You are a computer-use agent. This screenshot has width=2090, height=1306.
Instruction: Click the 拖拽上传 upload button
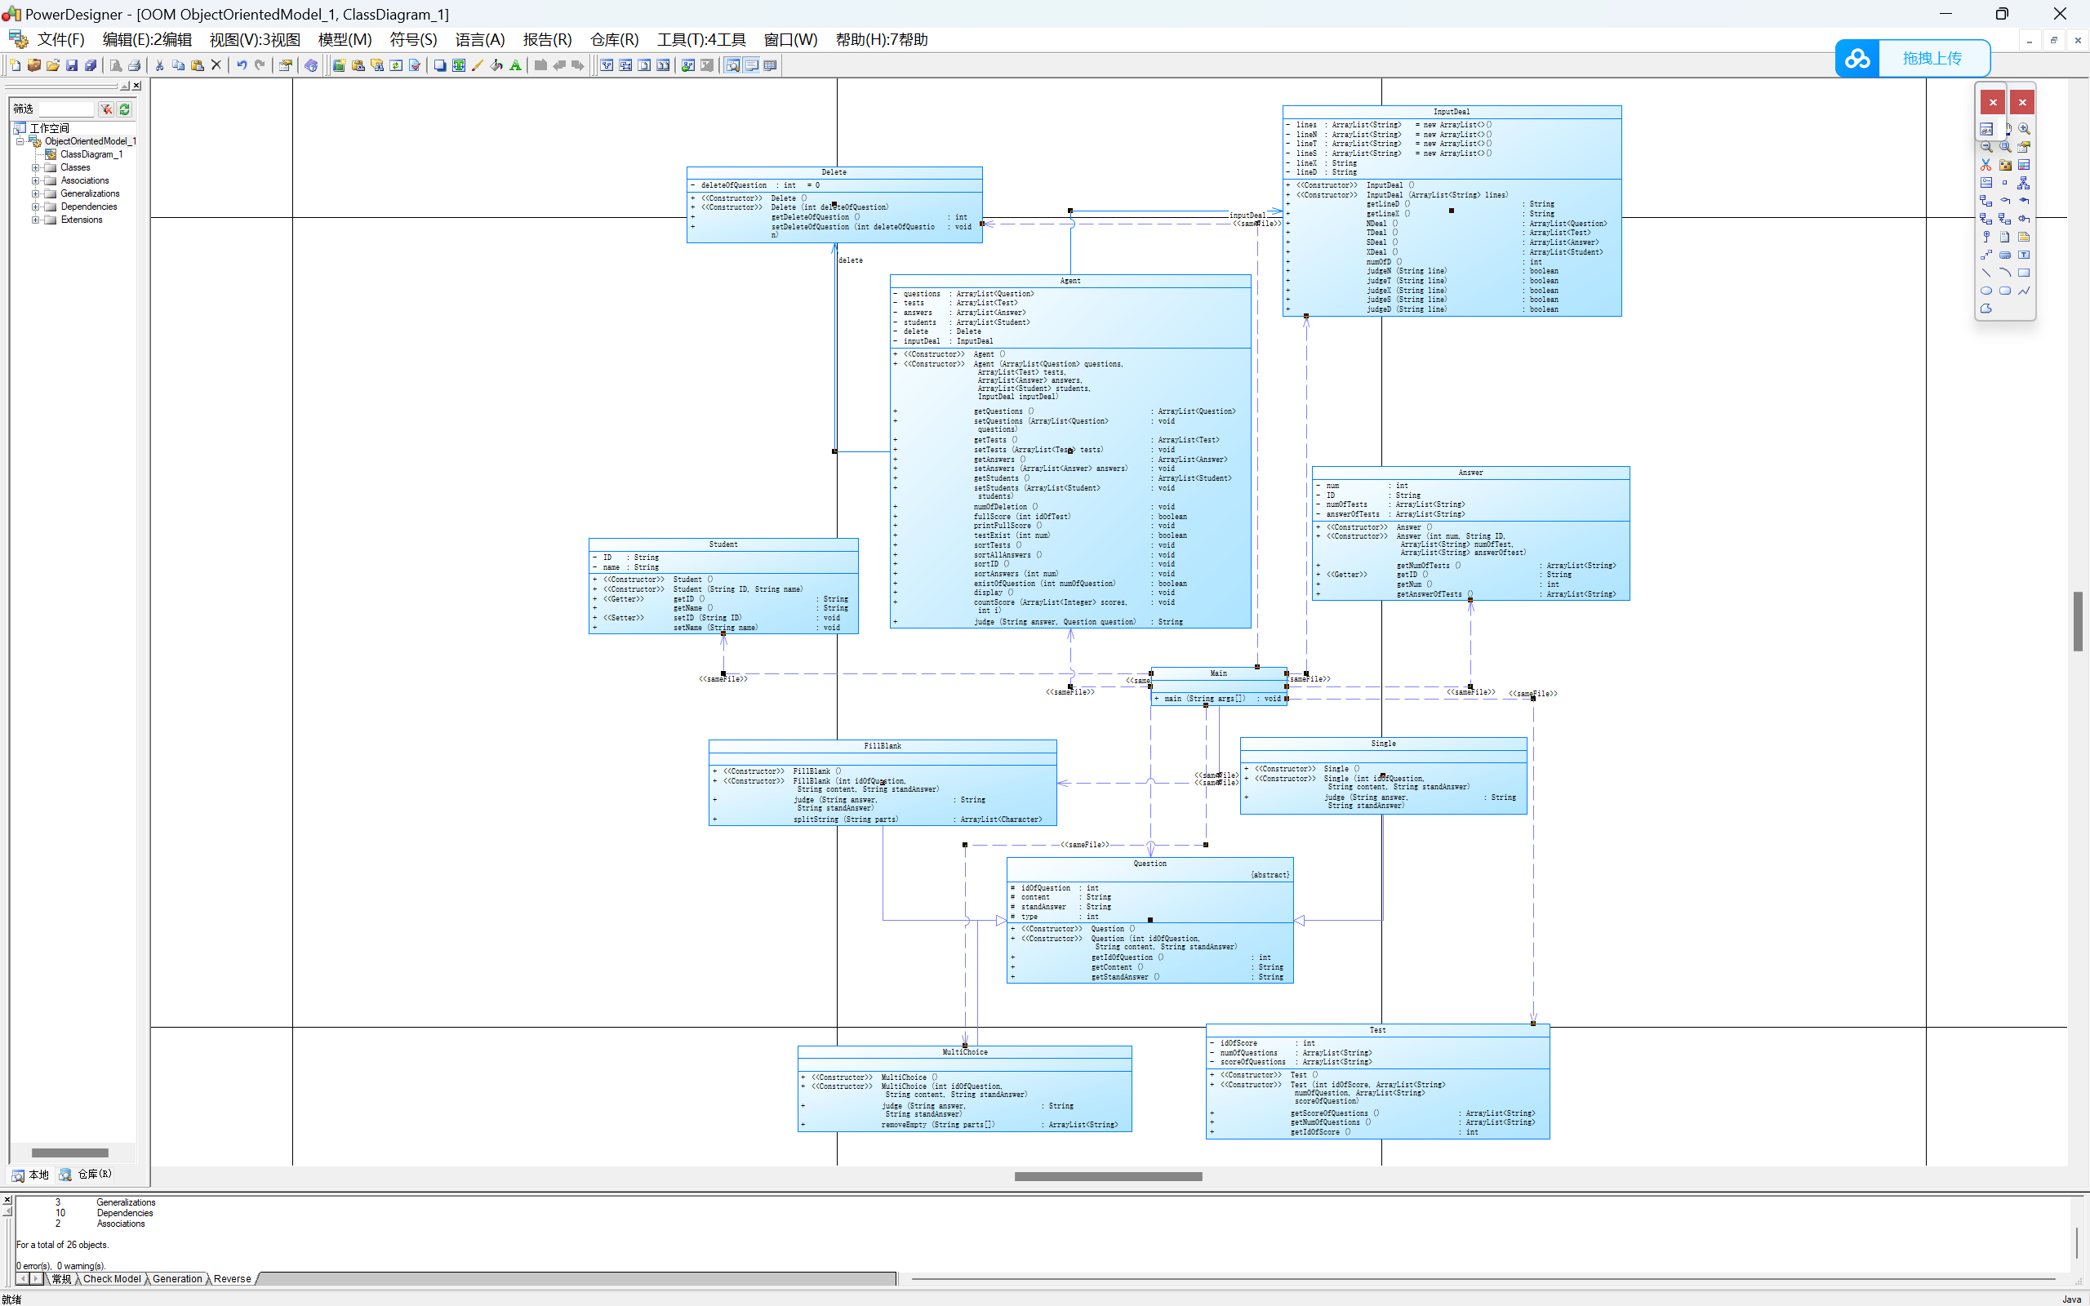[x=1931, y=59]
